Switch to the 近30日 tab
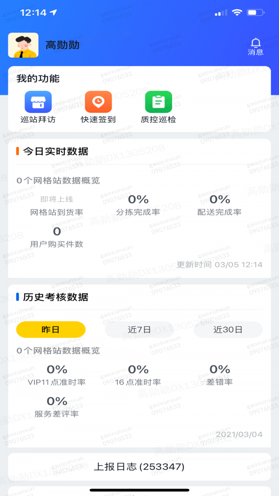The height and width of the screenshot is (496, 279). [227, 329]
